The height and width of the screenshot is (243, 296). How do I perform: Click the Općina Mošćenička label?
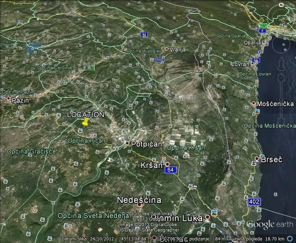point(270,126)
